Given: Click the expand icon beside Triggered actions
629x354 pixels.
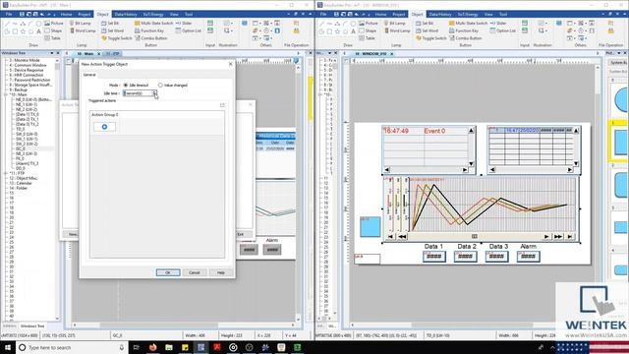Looking at the screenshot, I should click(222, 105).
